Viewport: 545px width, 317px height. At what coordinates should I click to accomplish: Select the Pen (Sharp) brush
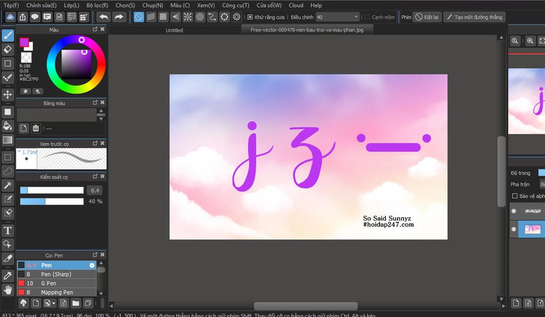56,274
